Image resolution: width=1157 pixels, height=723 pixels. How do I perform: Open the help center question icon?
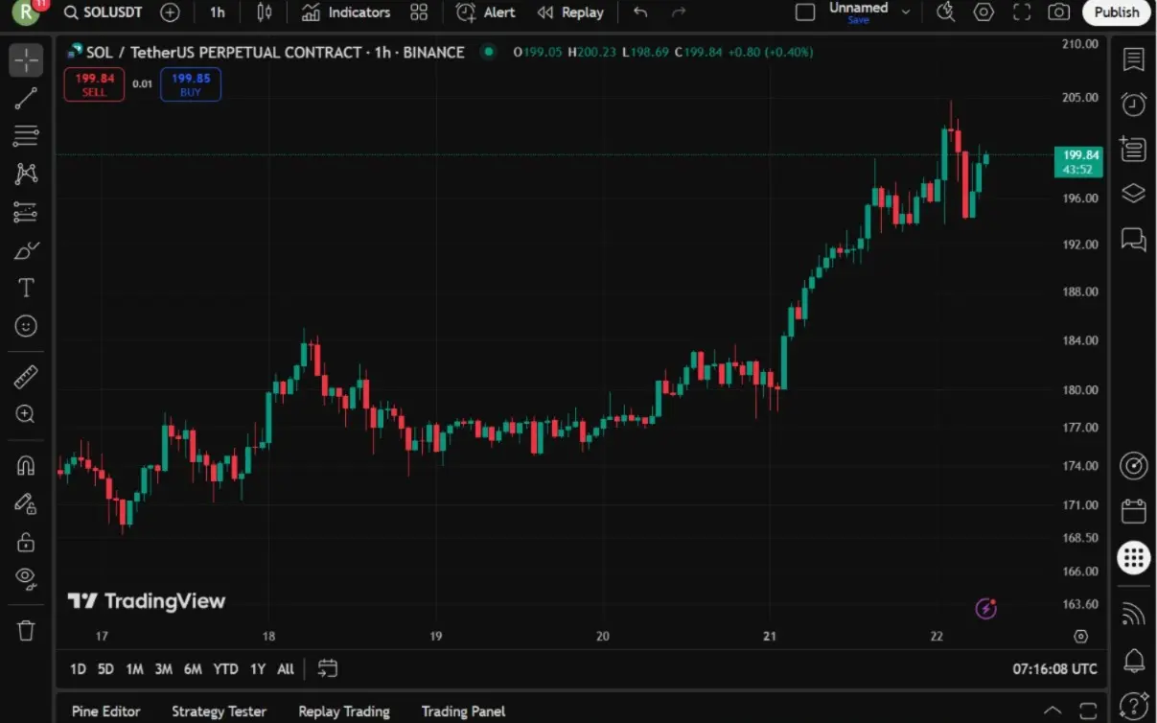(x=1134, y=705)
